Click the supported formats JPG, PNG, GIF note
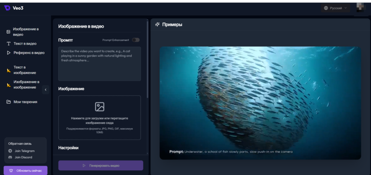The image size is (371, 175). [x=100, y=131]
